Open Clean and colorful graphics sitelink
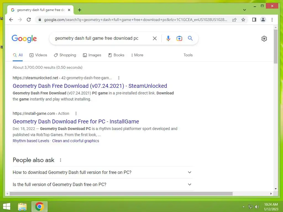The width and height of the screenshot is (283, 212). [x=76, y=141]
